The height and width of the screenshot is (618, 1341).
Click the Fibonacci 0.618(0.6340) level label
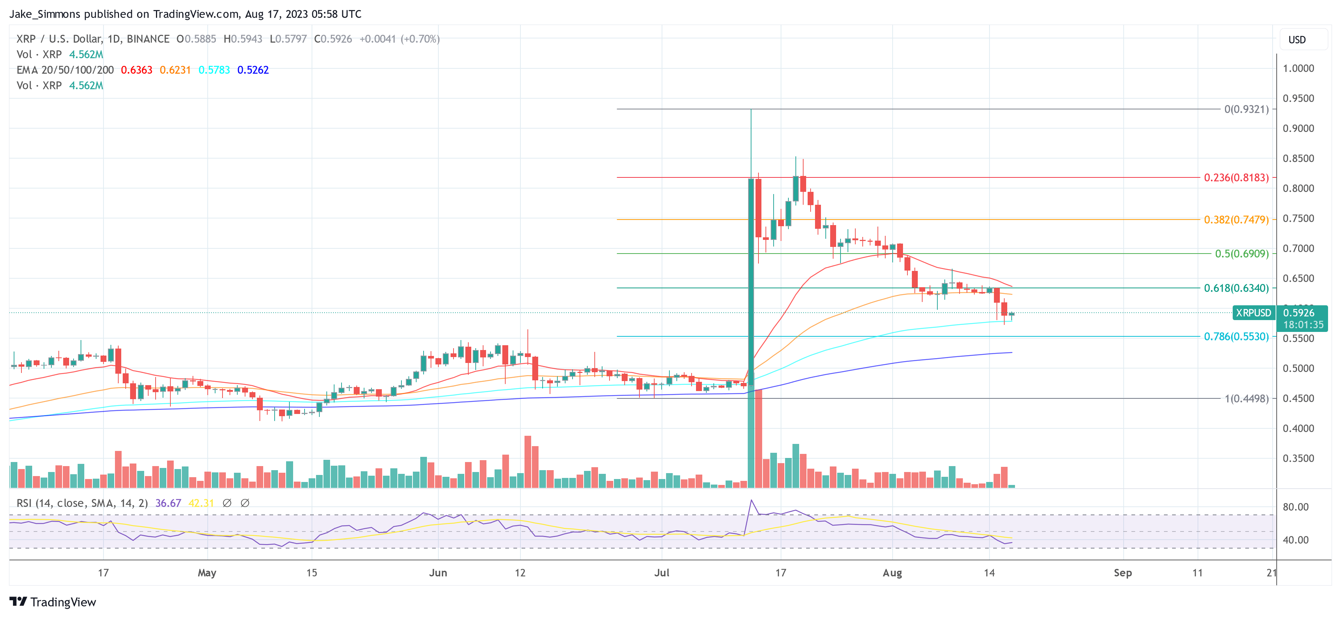point(1236,288)
